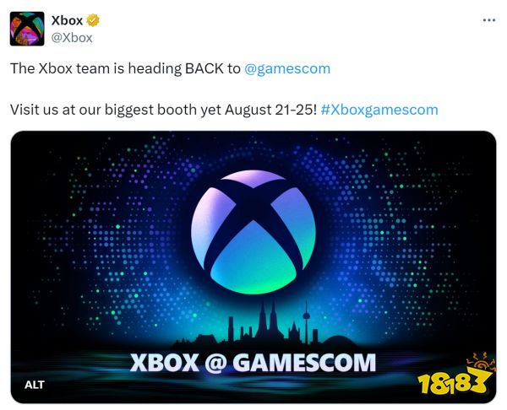
Task: Click the text "The Xbox team is heading BACK"
Action: pos(117,68)
